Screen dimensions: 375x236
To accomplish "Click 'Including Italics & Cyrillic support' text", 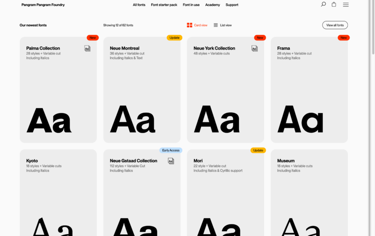I will 218,171.
